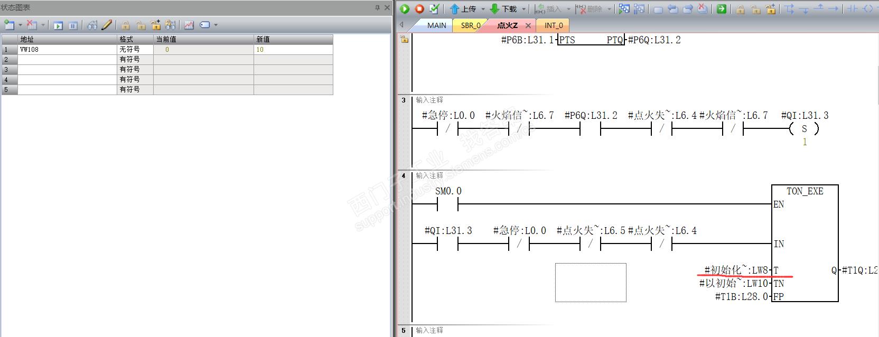
Task: Open the Delete (删除) dropdown arrow
Action: pyautogui.click(x=609, y=9)
